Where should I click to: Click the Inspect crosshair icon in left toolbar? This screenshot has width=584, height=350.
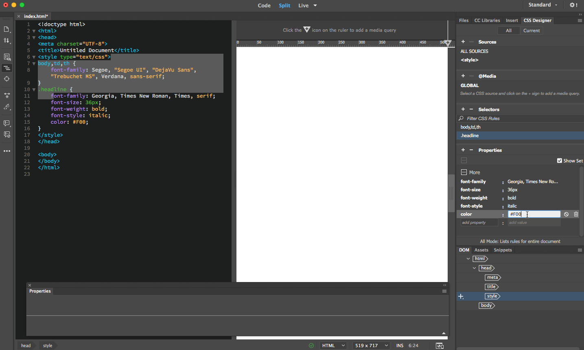(7, 79)
